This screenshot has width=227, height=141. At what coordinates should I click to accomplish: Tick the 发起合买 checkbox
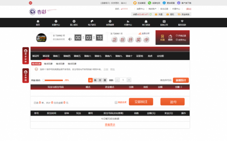coord(116,102)
